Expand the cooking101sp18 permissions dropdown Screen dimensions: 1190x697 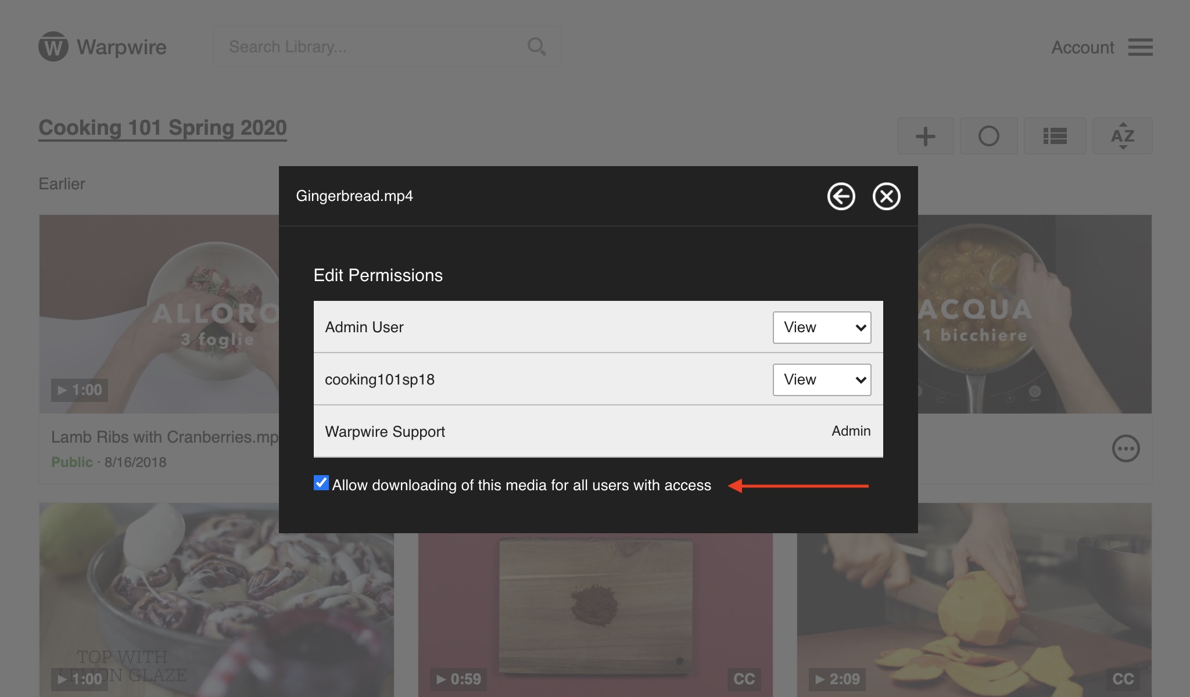(x=822, y=379)
